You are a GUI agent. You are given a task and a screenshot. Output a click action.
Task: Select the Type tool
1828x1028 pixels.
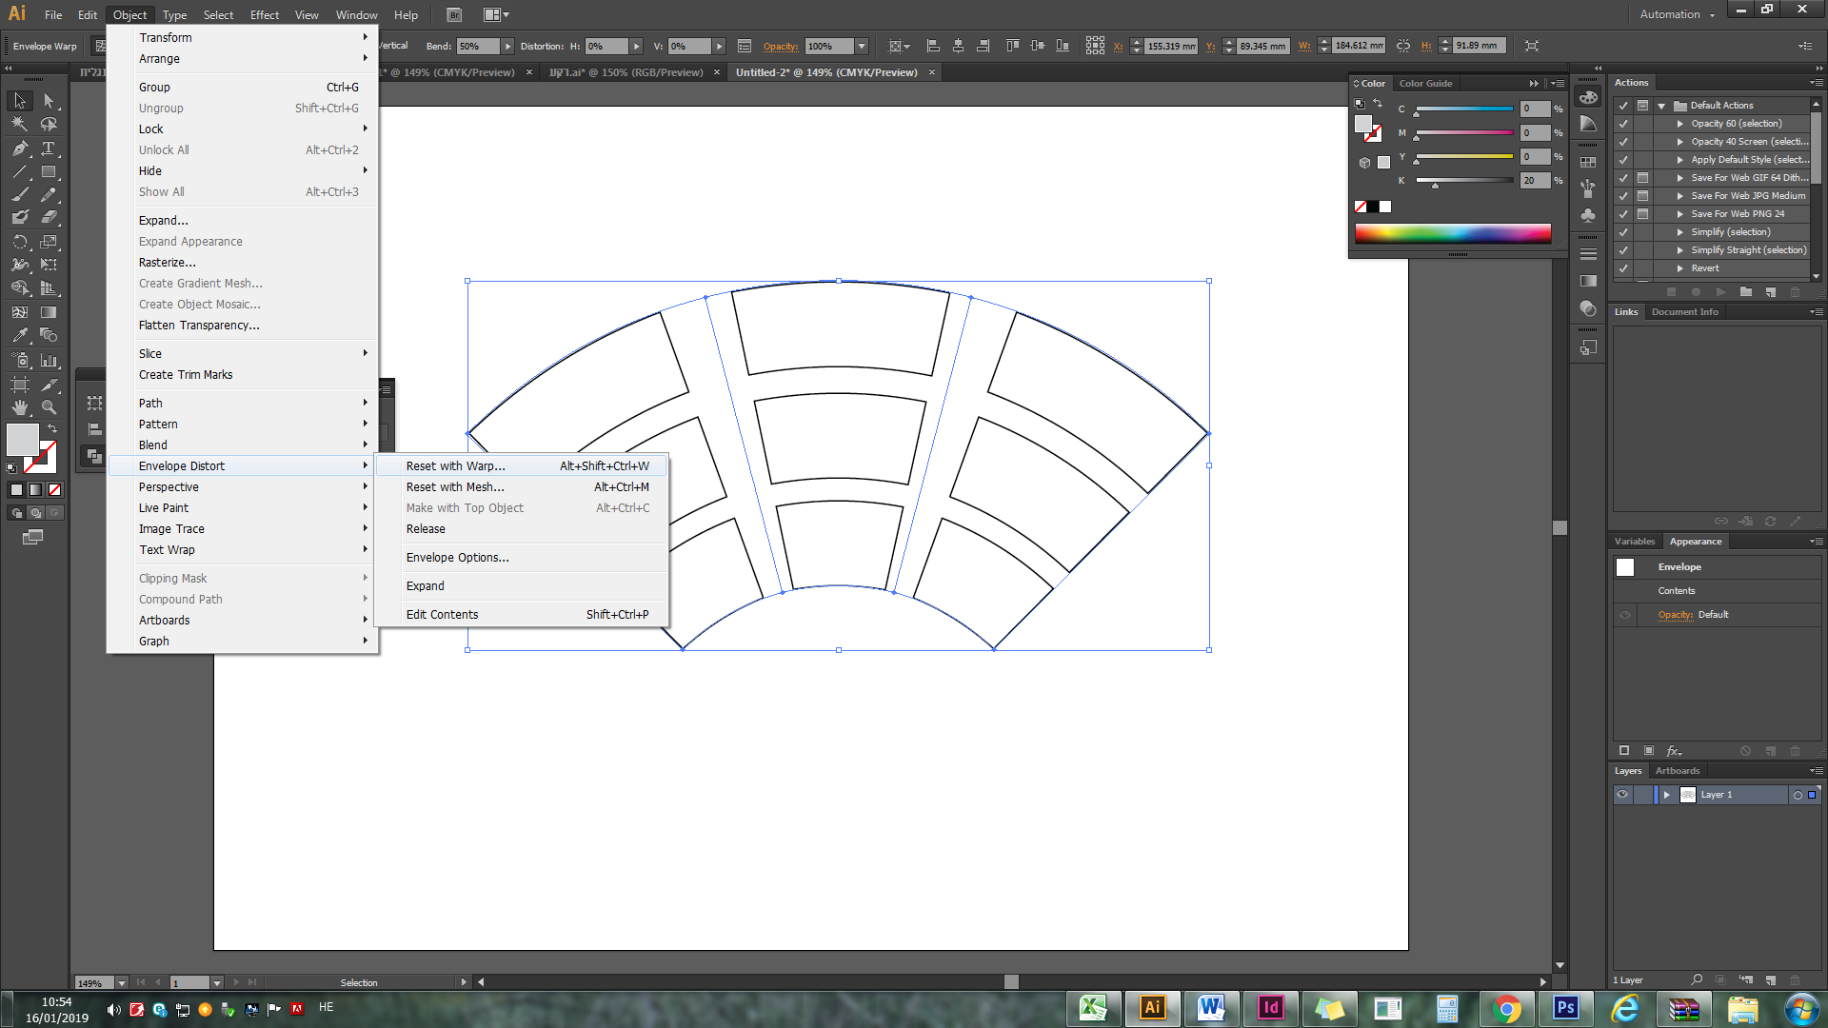pos(49,148)
